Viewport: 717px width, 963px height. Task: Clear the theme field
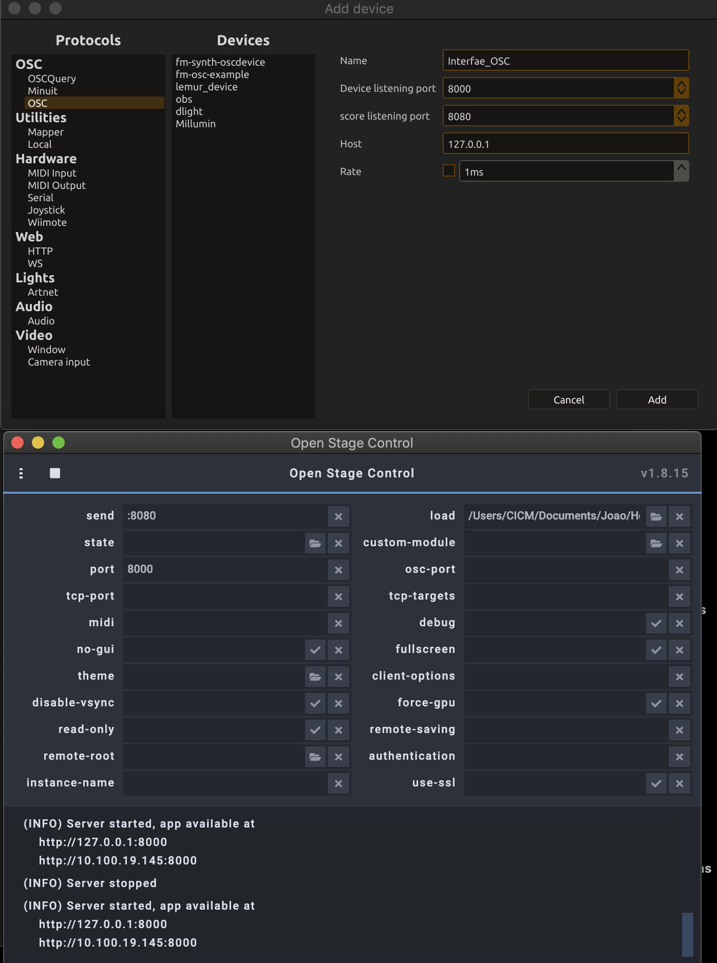point(338,677)
